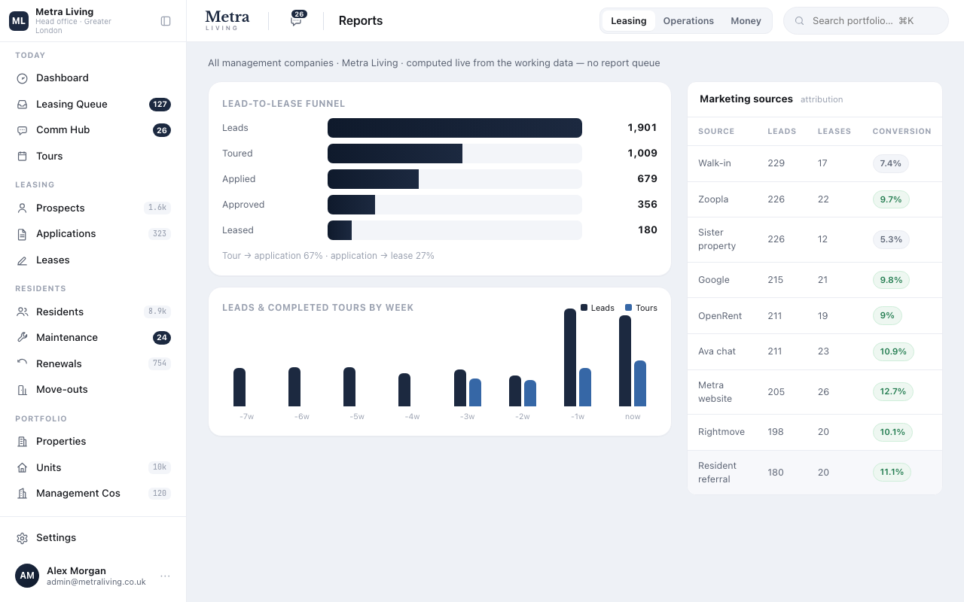Open Residents directory
Viewport: 964px width, 602px height.
(x=93, y=312)
